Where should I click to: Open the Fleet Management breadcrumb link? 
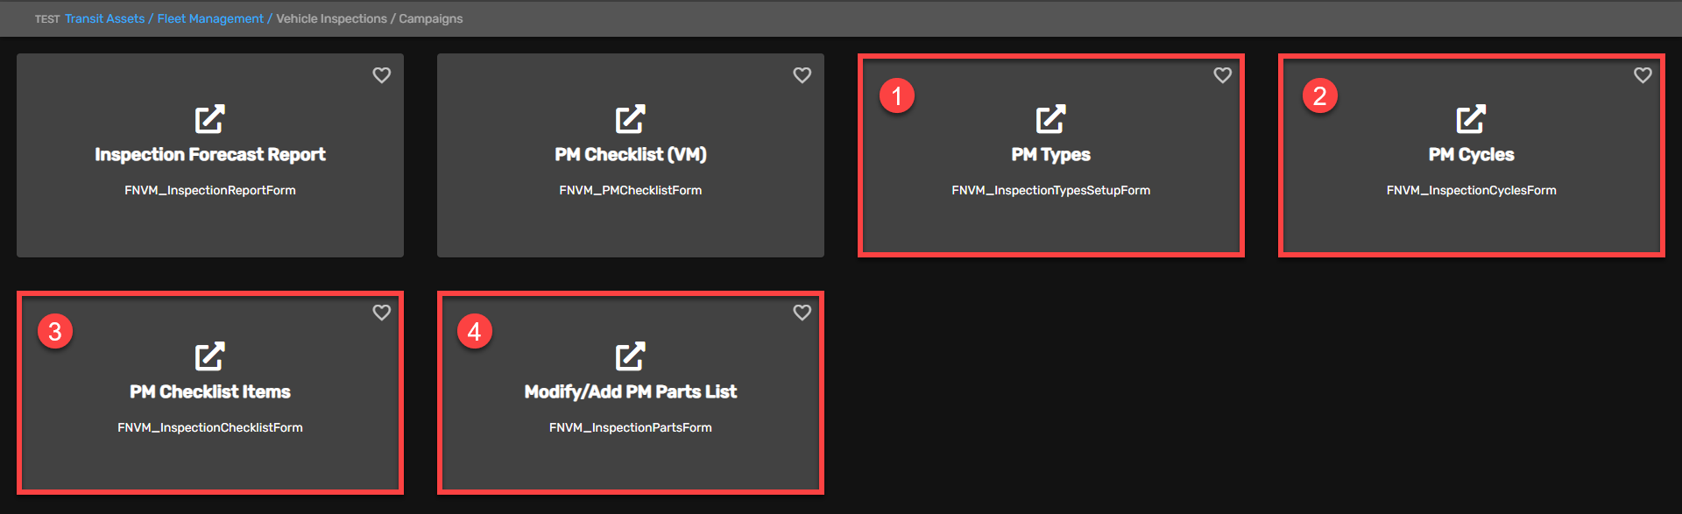[x=210, y=18]
